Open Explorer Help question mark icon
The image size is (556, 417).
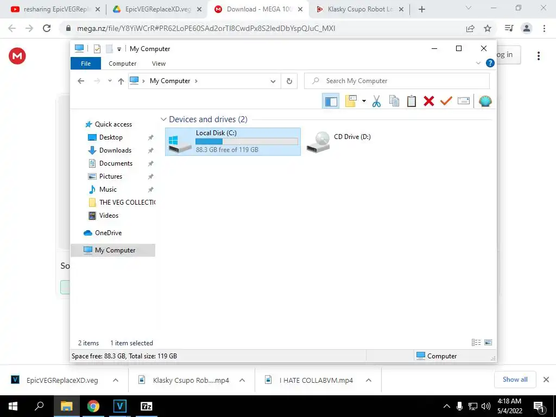coord(490,63)
